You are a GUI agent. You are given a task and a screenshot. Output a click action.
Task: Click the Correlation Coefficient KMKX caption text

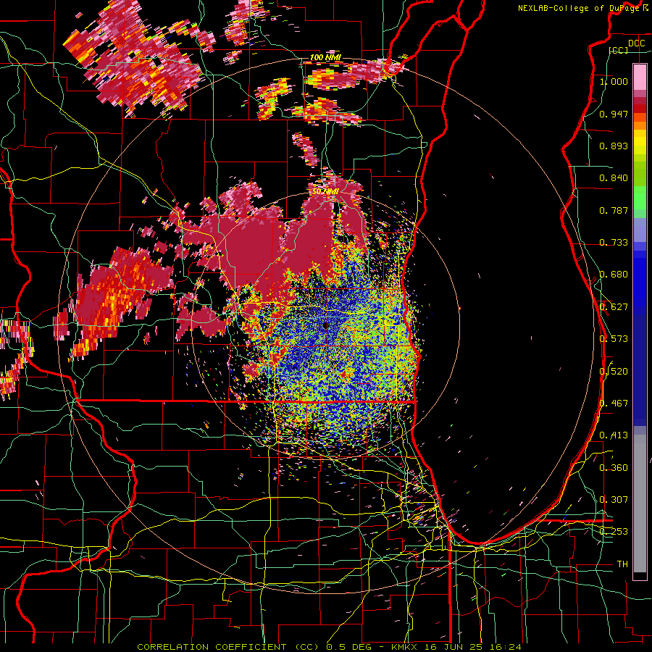[329, 647]
